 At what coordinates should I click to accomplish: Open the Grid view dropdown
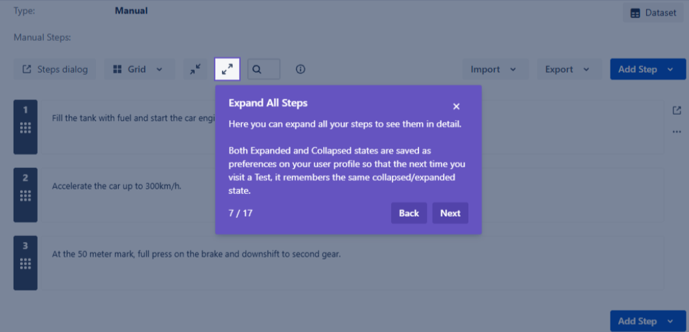point(139,69)
